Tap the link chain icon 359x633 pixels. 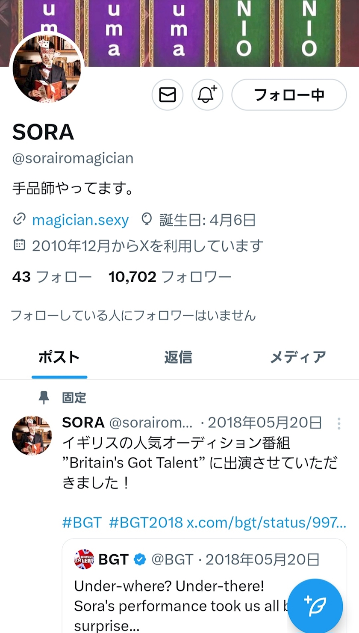[19, 220]
